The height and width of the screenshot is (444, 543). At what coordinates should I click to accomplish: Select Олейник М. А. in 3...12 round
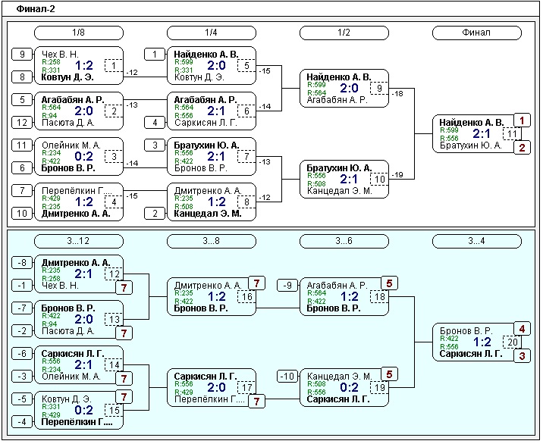pos(71,377)
